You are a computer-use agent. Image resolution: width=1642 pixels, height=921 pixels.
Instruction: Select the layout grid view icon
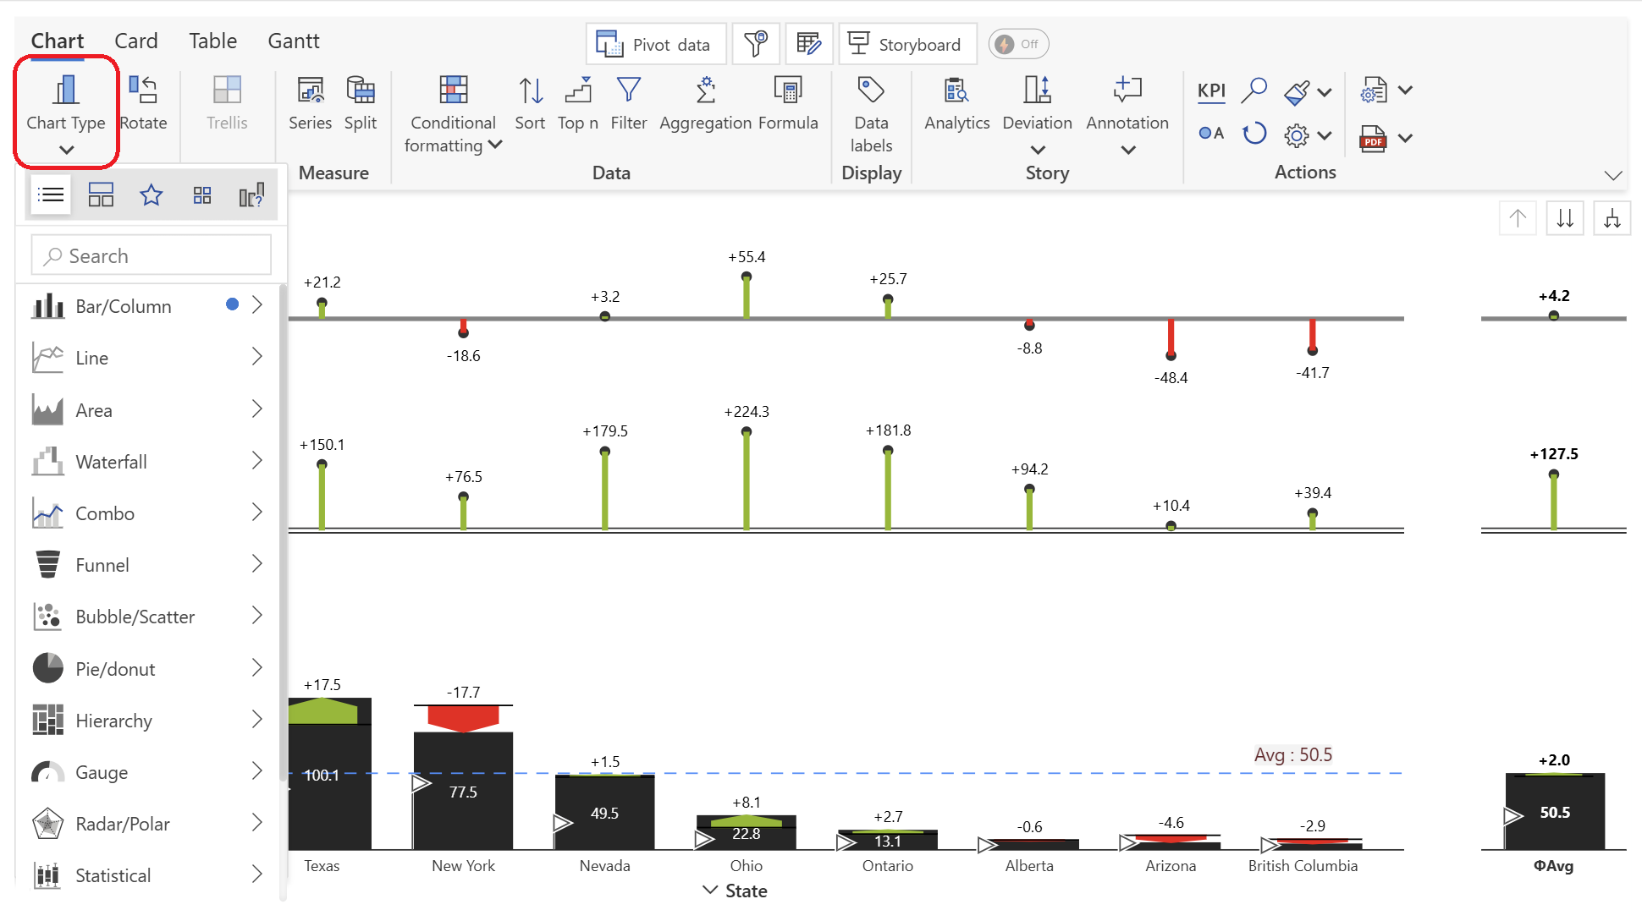pyautogui.click(x=101, y=195)
